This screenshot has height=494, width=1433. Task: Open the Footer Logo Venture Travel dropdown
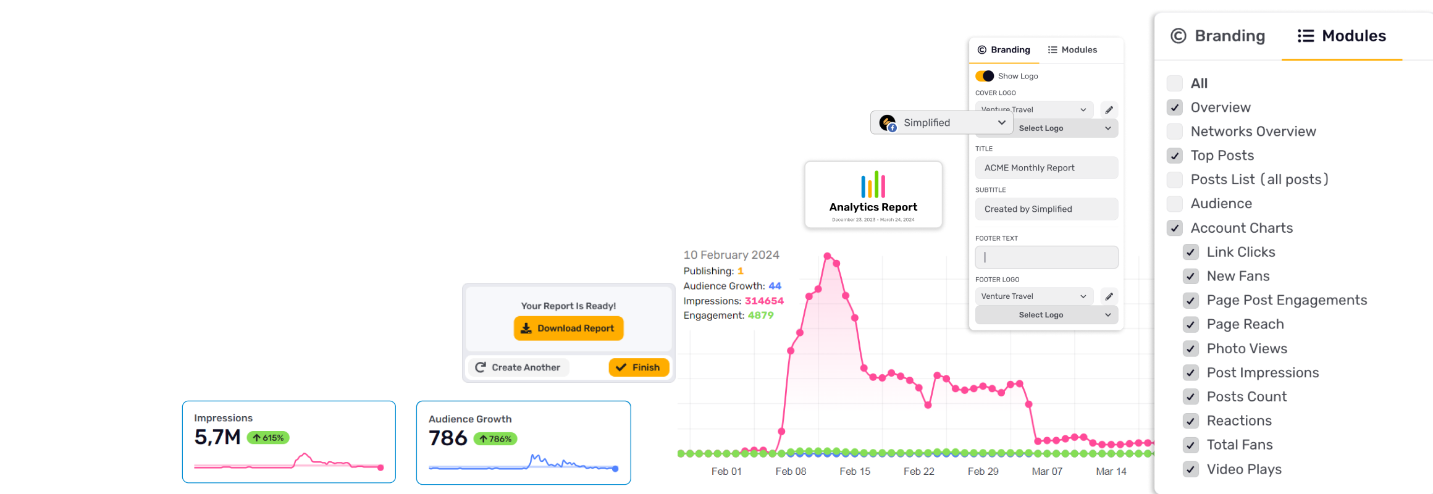1034,296
